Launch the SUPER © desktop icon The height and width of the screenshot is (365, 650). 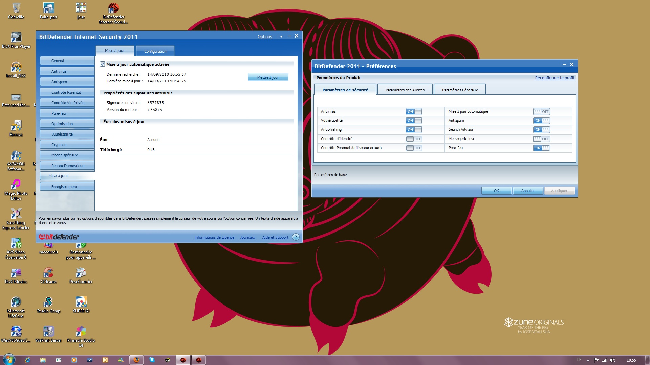(81, 305)
